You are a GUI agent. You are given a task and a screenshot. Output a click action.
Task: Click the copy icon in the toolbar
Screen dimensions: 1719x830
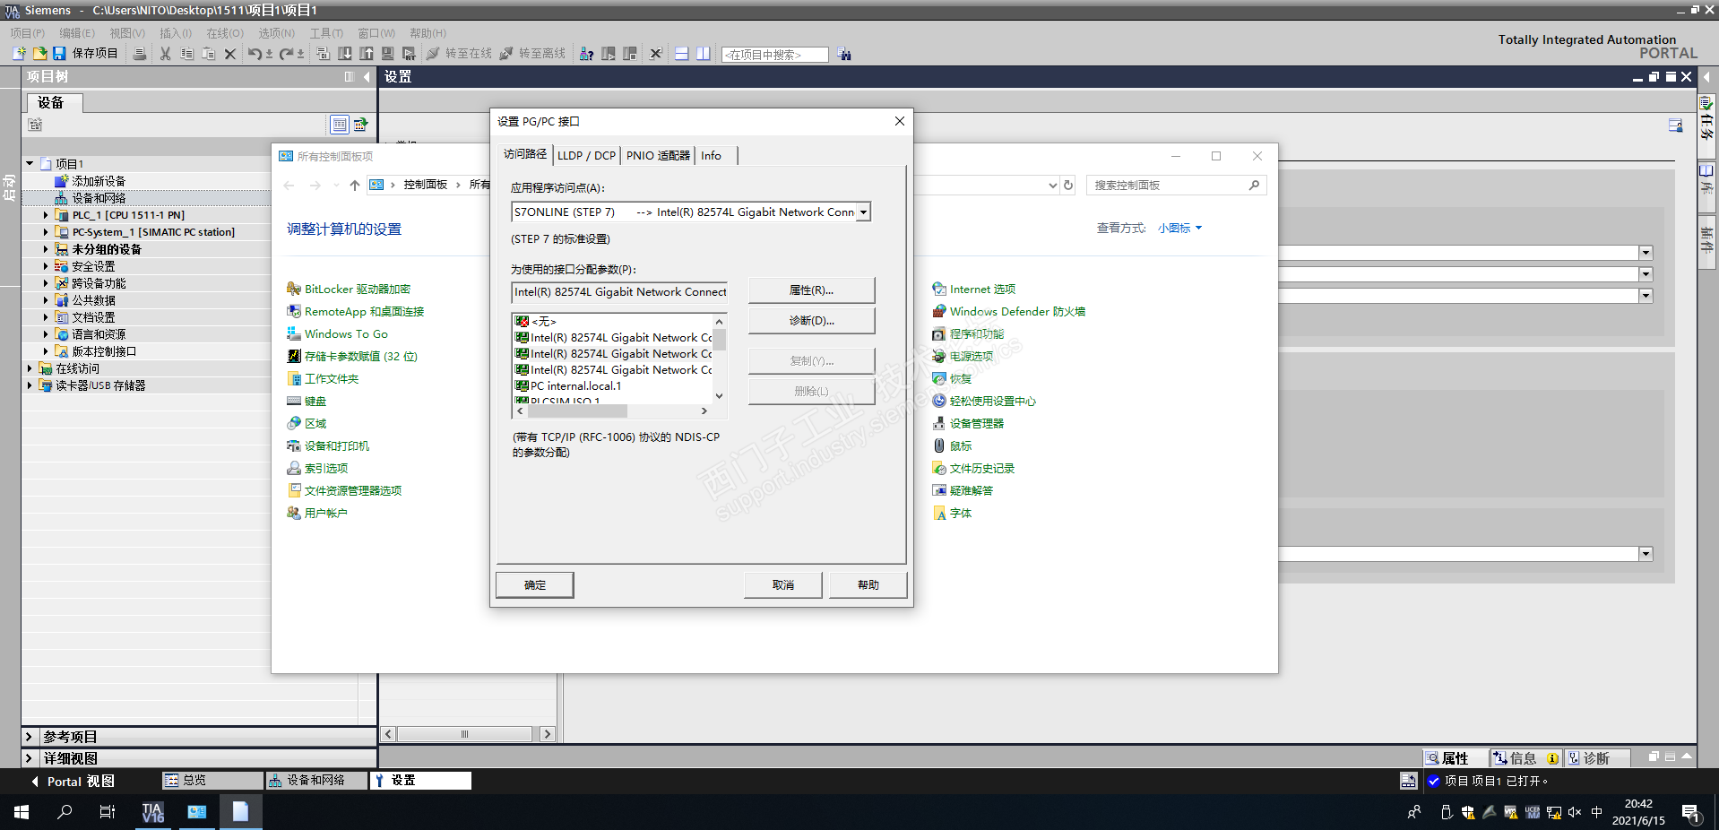(x=186, y=54)
